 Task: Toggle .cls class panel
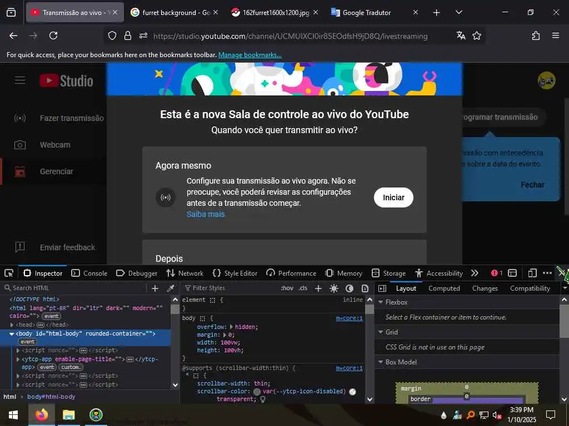[303, 288]
